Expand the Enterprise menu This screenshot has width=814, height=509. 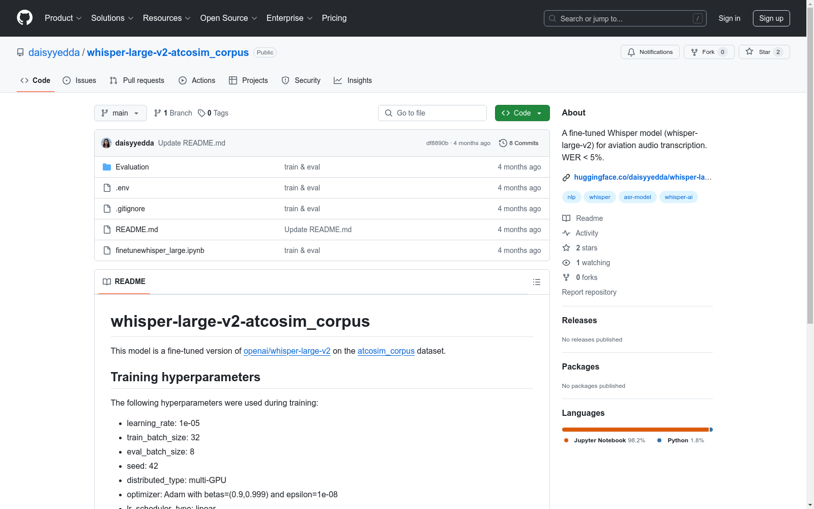289,18
